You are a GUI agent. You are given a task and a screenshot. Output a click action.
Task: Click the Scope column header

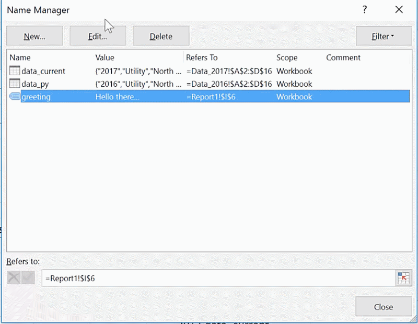[x=287, y=57]
